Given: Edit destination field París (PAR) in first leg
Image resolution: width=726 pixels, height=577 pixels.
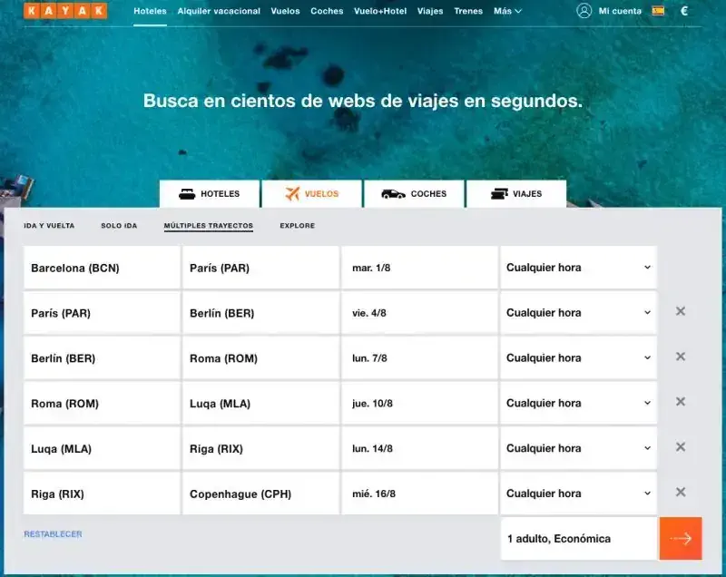Looking at the screenshot, I should tap(260, 268).
